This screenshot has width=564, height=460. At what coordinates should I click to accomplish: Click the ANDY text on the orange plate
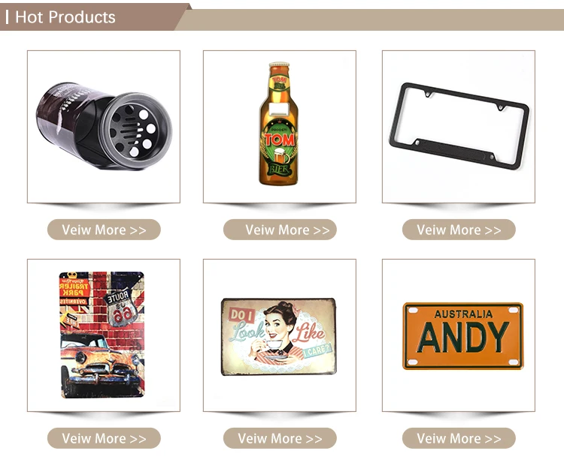(x=464, y=337)
